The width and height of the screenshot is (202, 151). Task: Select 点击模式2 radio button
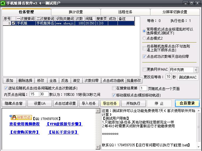[x=144, y=38]
